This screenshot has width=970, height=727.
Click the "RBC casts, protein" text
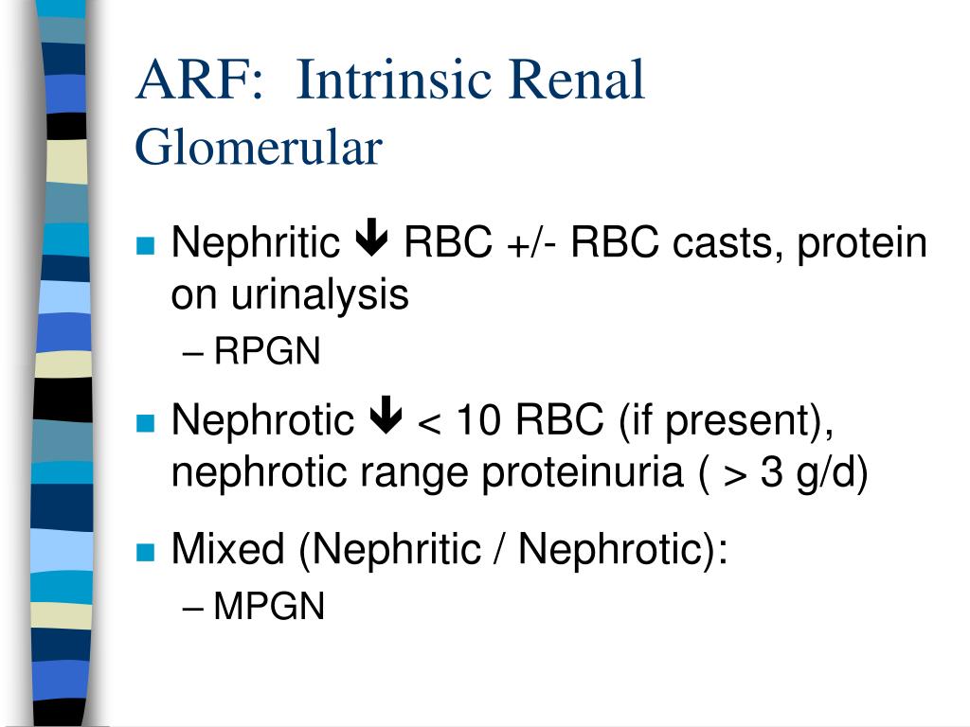[x=748, y=242]
